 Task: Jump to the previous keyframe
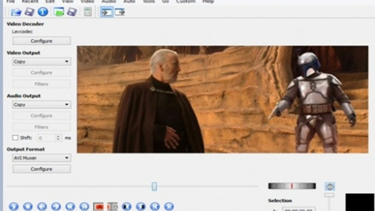70,206
